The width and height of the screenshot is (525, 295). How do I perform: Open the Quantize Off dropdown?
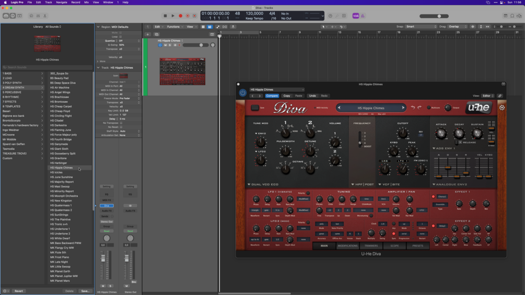coord(130,41)
